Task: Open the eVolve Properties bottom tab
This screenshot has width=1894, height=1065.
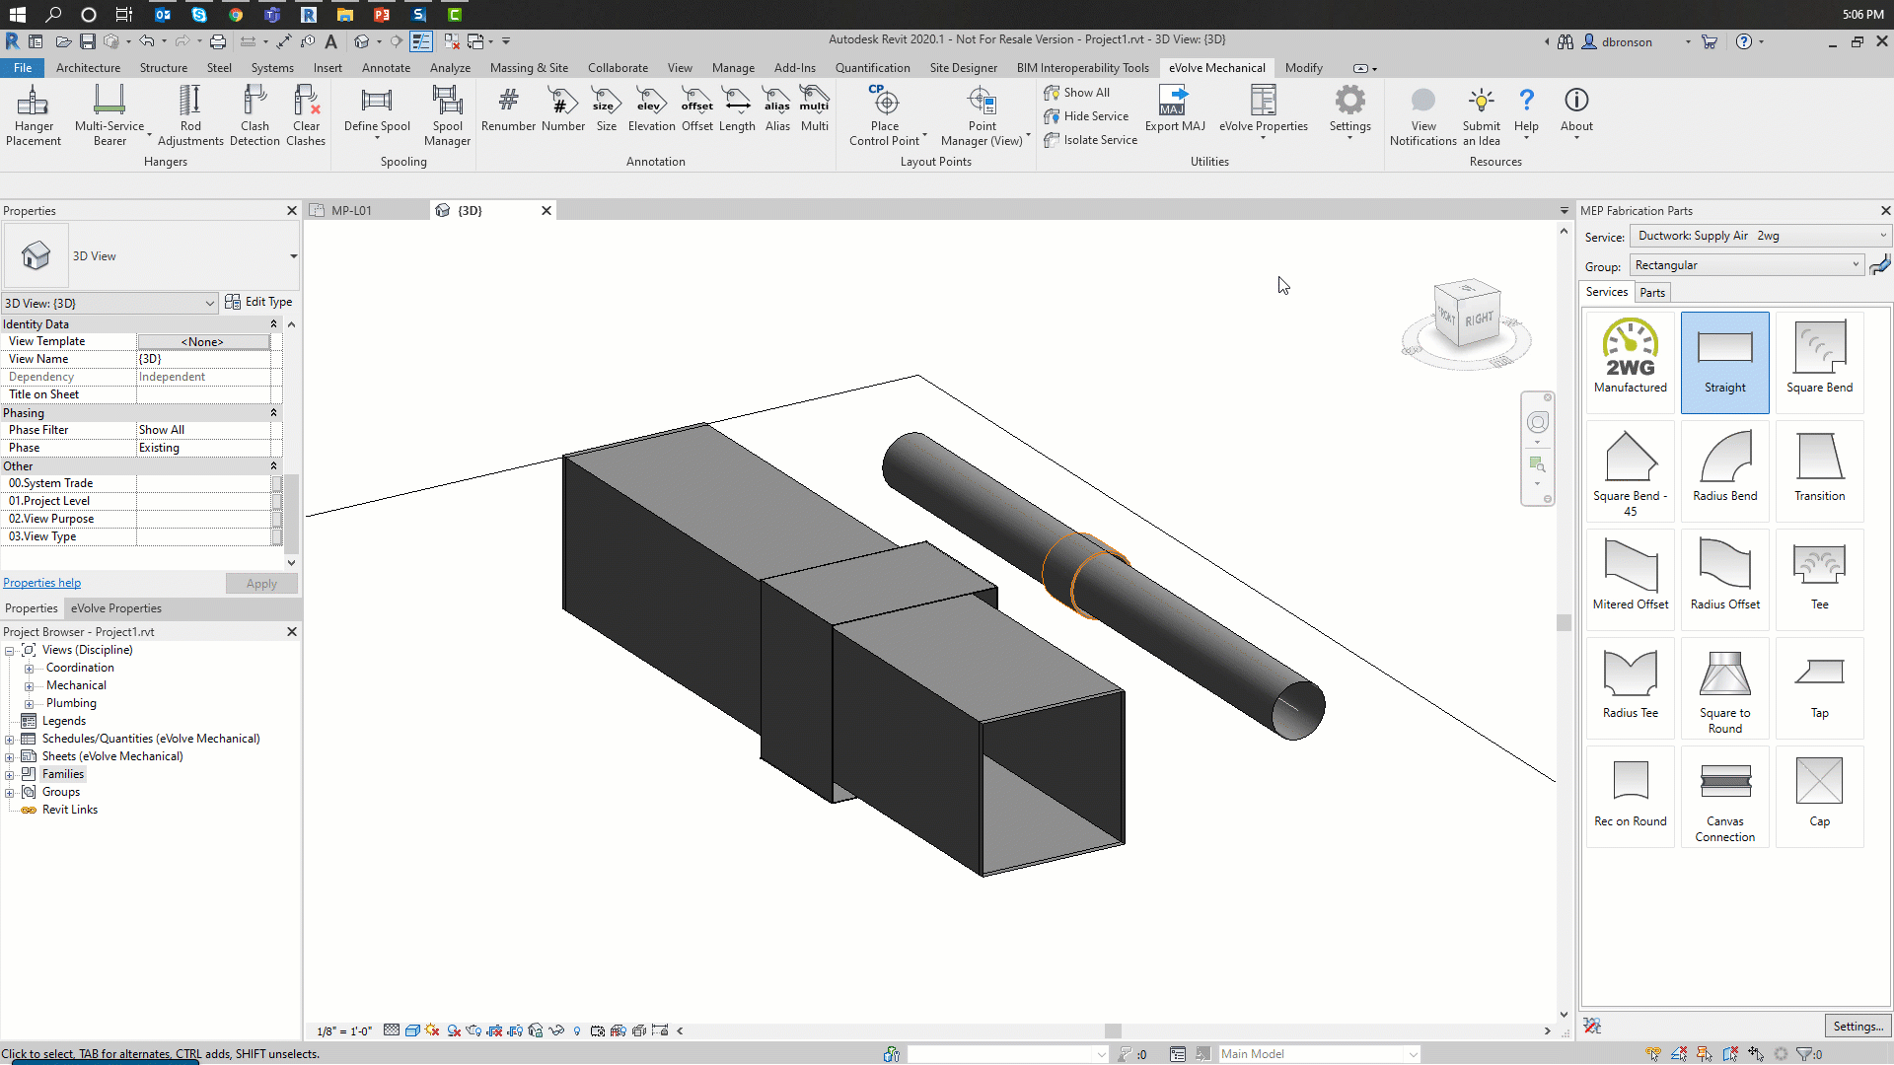Action: pyautogui.click(x=115, y=608)
